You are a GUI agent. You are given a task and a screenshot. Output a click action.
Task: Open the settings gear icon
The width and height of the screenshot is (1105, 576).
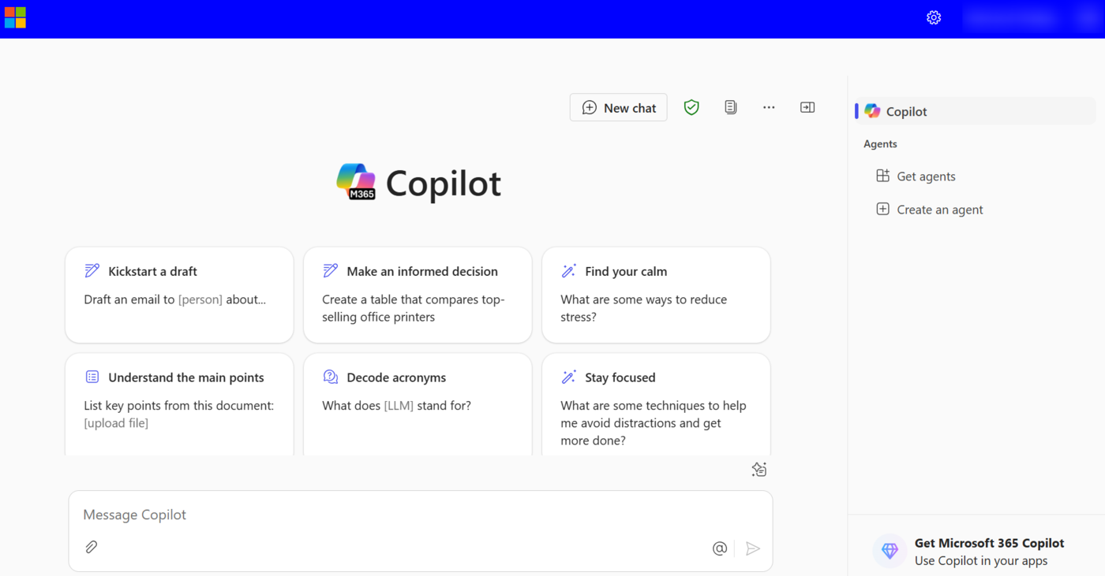pyautogui.click(x=934, y=17)
